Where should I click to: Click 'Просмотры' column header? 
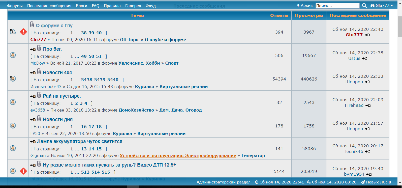(x=309, y=15)
